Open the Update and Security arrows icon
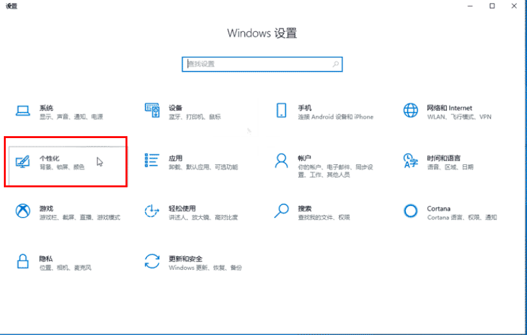The height and width of the screenshot is (335, 527). [x=152, y=261]
